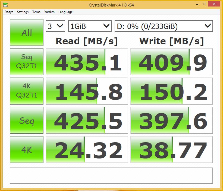Open the Yardım menu
Viewport: 223px width, 191px height.
click(x=49, y=12)
